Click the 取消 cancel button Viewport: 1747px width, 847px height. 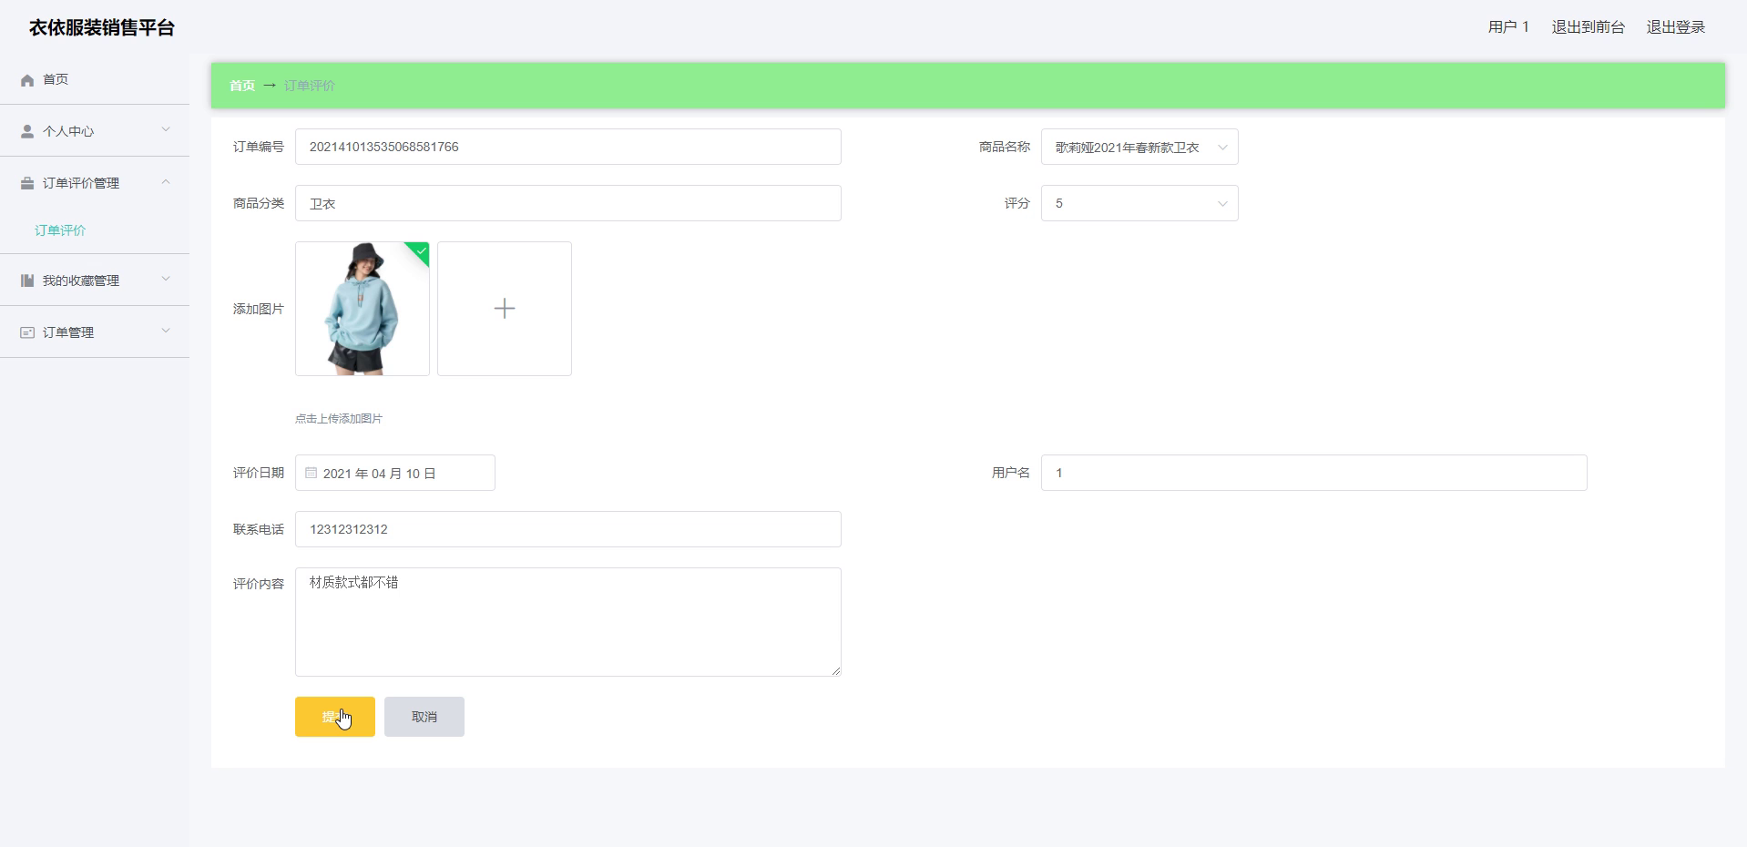[424, 717]
